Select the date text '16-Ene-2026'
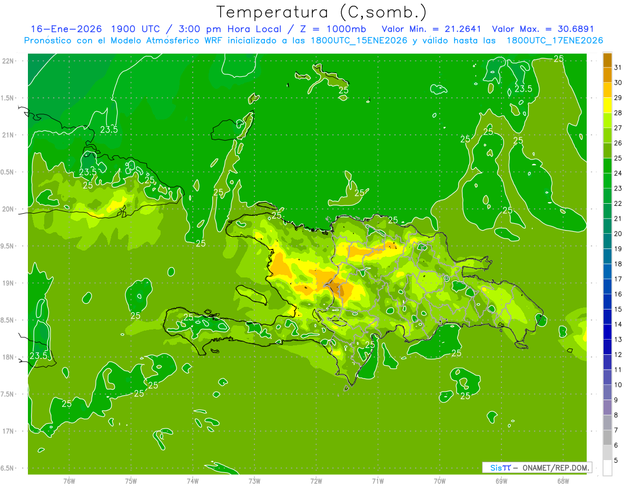The height and width of the screenshot is (488, 632). pyautogui.click(x=66, y=29)
